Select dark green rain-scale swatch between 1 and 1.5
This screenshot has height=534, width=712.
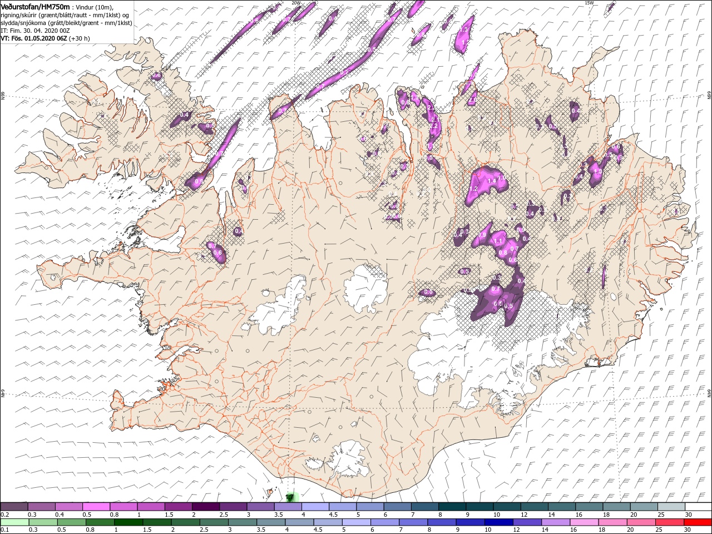pyautogui.click(x=128, y=522)
